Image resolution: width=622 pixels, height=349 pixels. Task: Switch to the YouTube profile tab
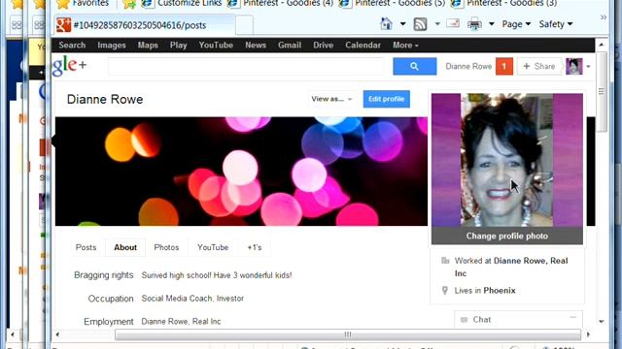(213, 247)
